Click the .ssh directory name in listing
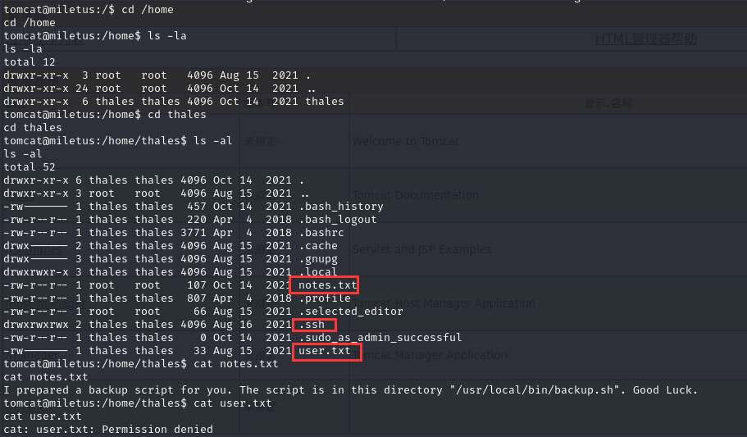The width and height of the screenshot is (747, 437). point(312,325)
